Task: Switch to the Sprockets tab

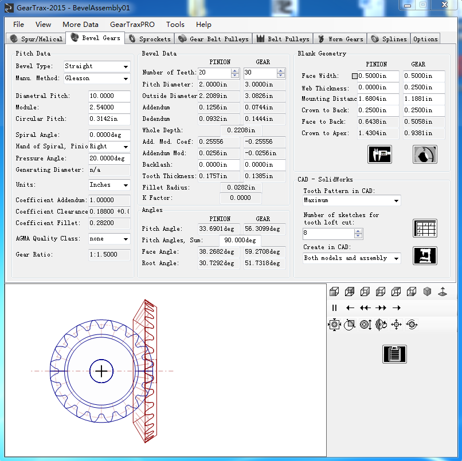Action: pos(150,39)
